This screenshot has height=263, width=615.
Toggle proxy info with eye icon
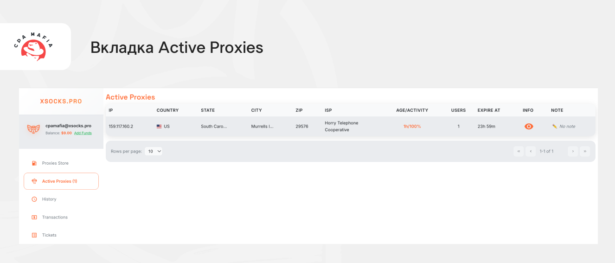(x=528, y=126)
